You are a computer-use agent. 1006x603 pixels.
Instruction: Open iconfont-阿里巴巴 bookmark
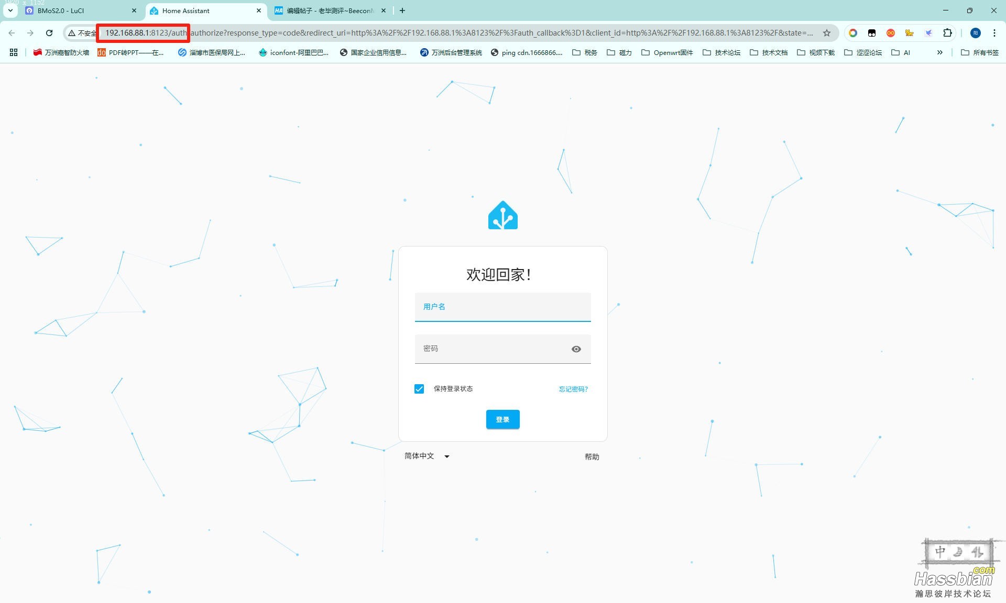tap(294, 52)
